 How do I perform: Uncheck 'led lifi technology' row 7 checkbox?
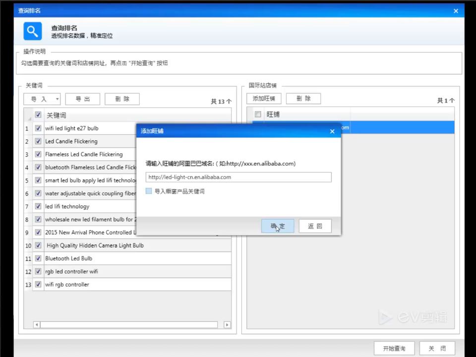(38, 206)
